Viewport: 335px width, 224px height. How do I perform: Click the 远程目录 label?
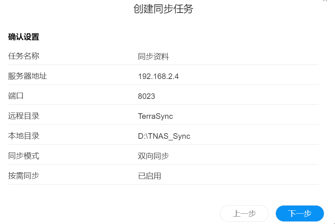[24, 116]
